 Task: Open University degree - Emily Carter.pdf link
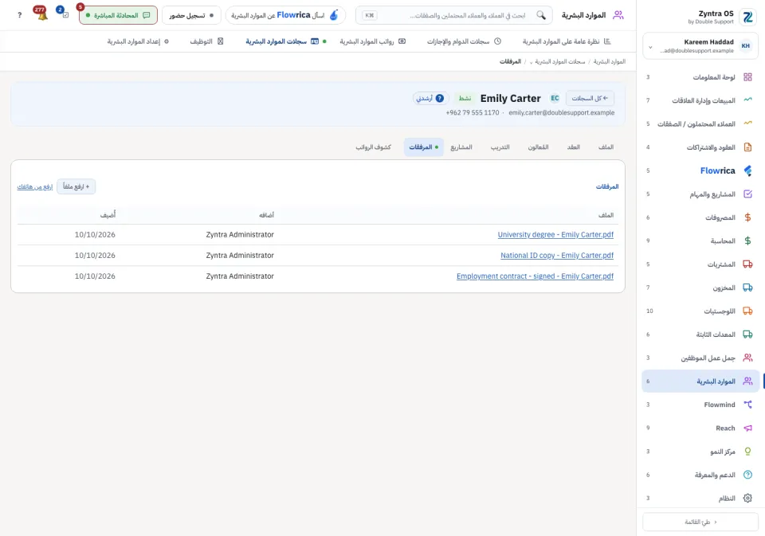click(555, 235)
